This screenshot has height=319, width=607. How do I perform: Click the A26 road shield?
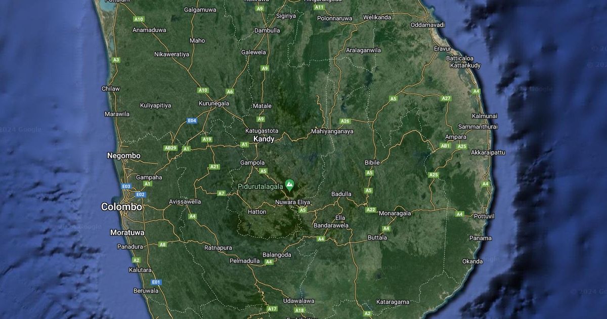345,121
